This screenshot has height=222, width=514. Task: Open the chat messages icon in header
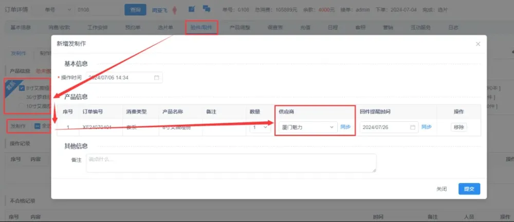click(206, 9)
